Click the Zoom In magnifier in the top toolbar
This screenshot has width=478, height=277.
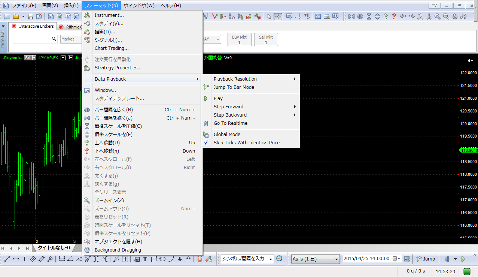click(437, 16)
